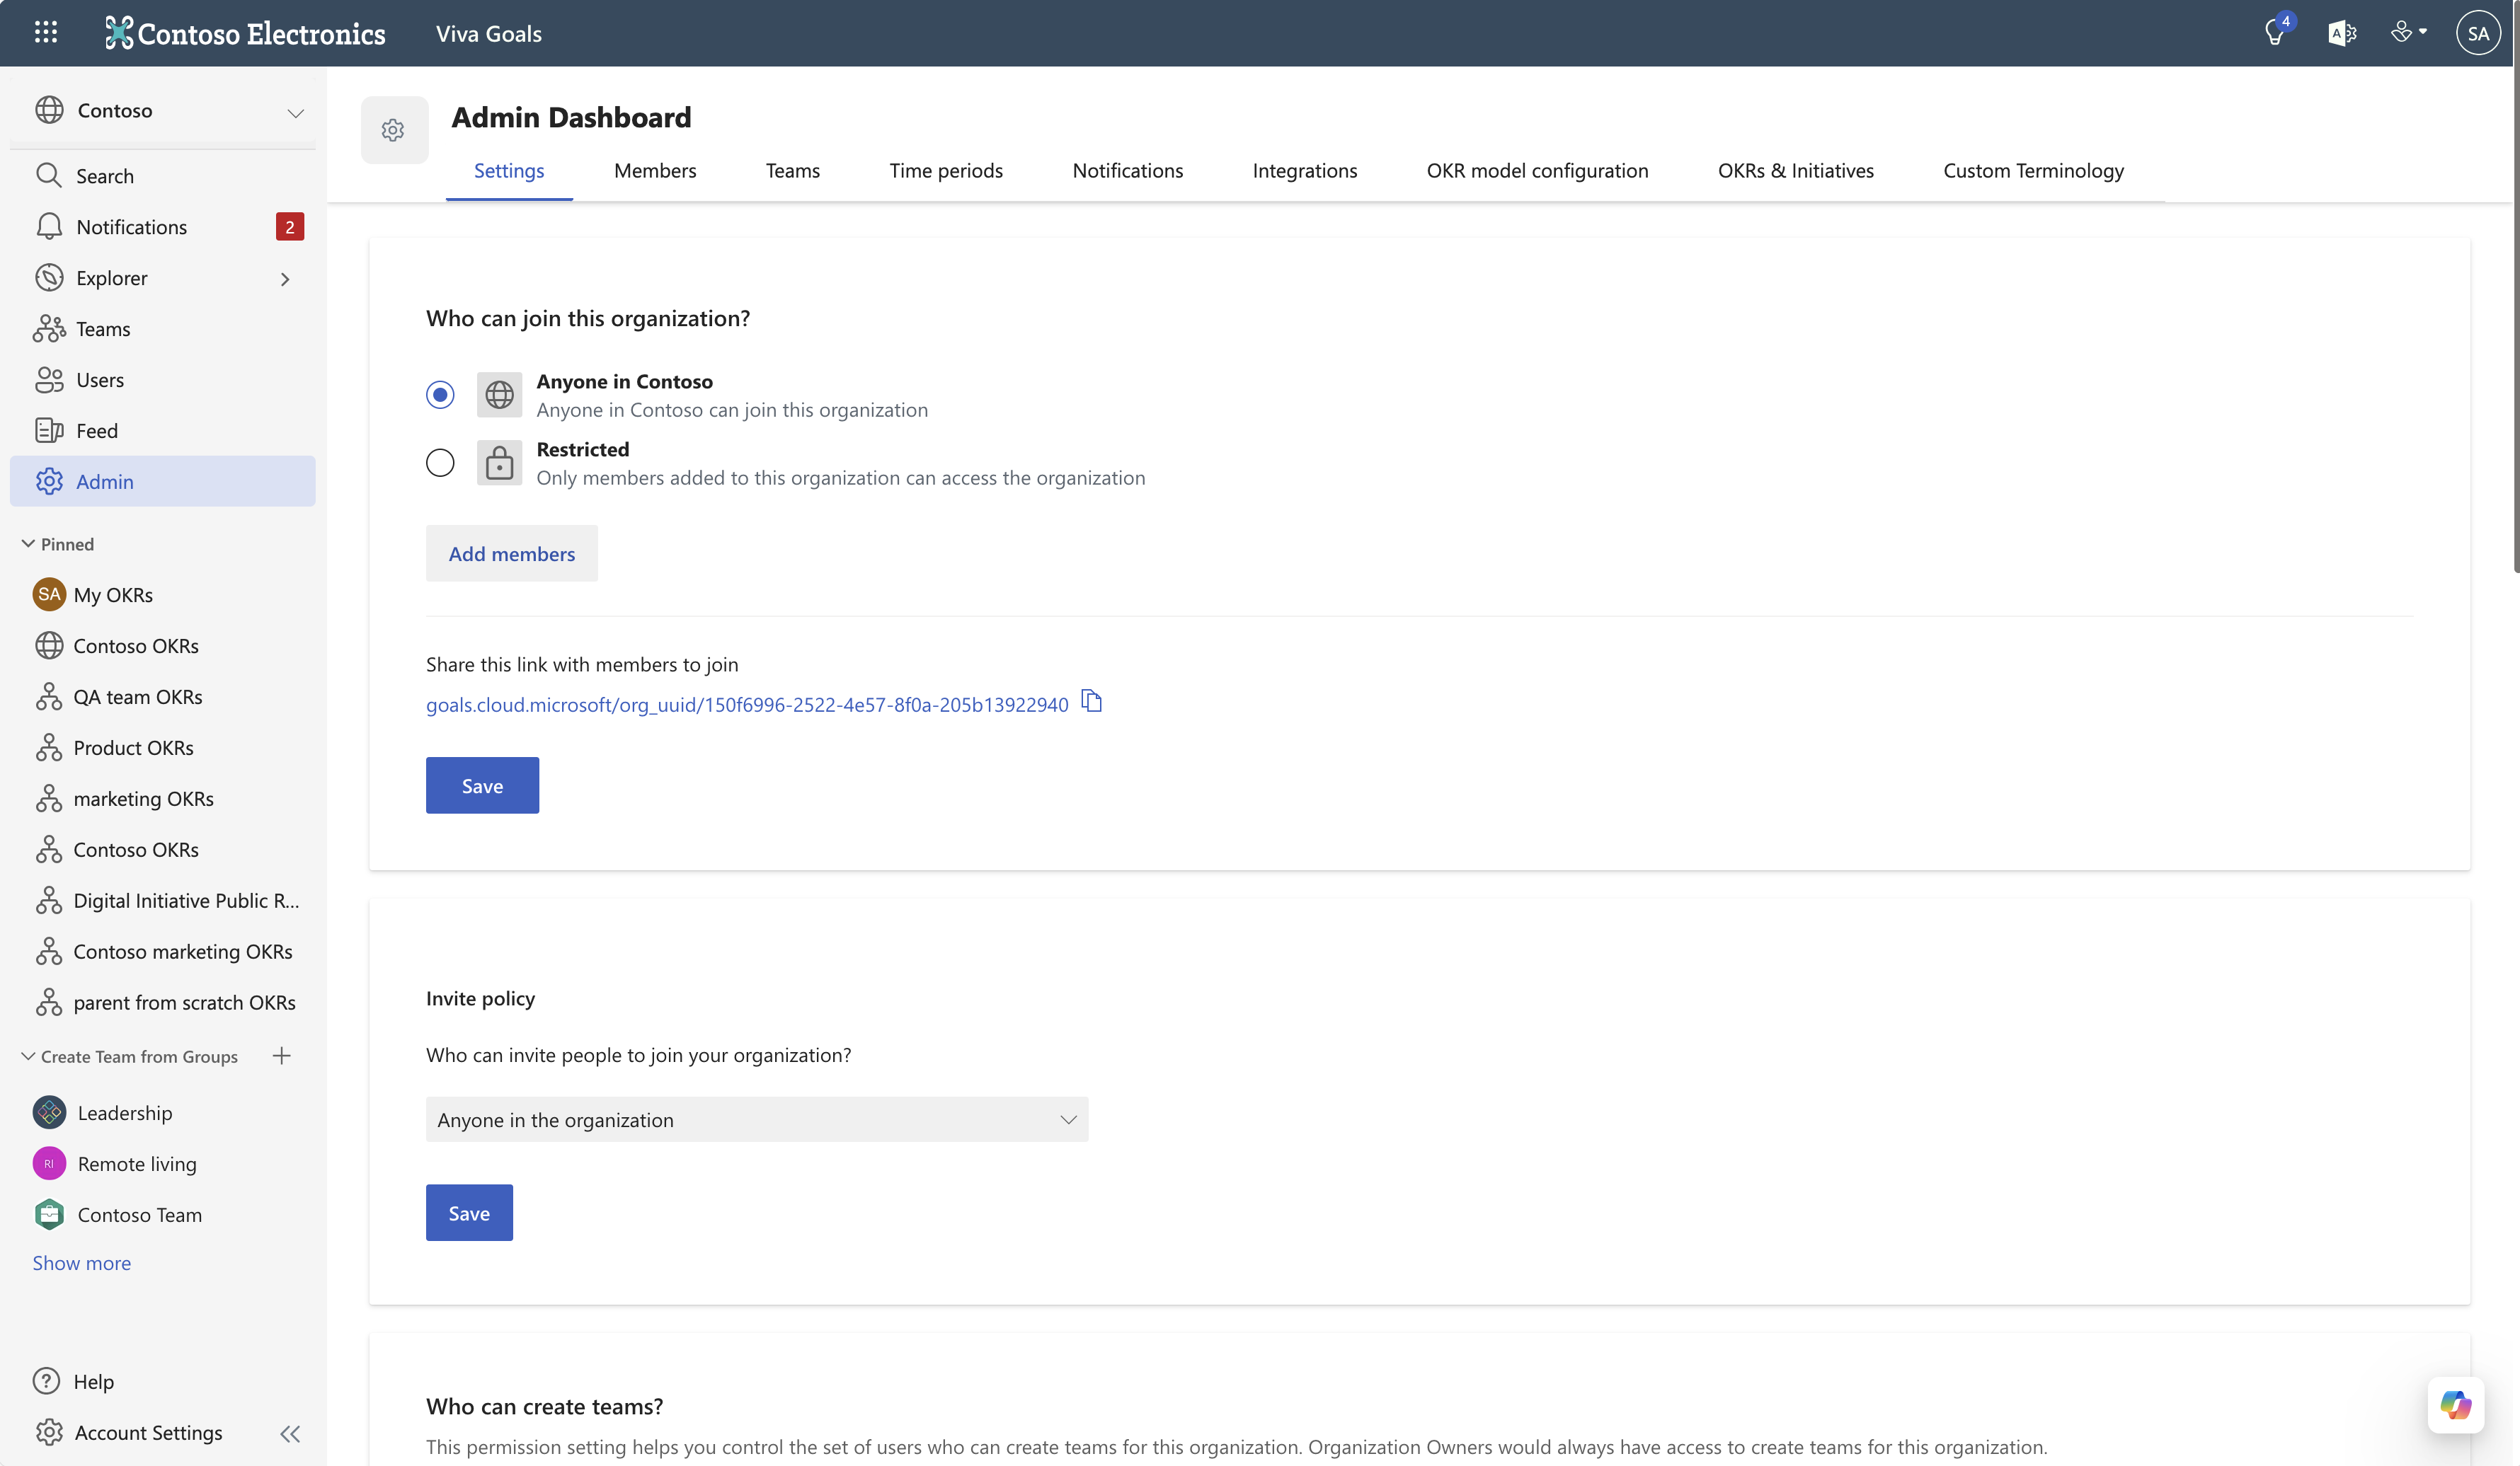2520x1466 pixels.
Task: Copy the organization join link
Action: [x=1092, y=702]
